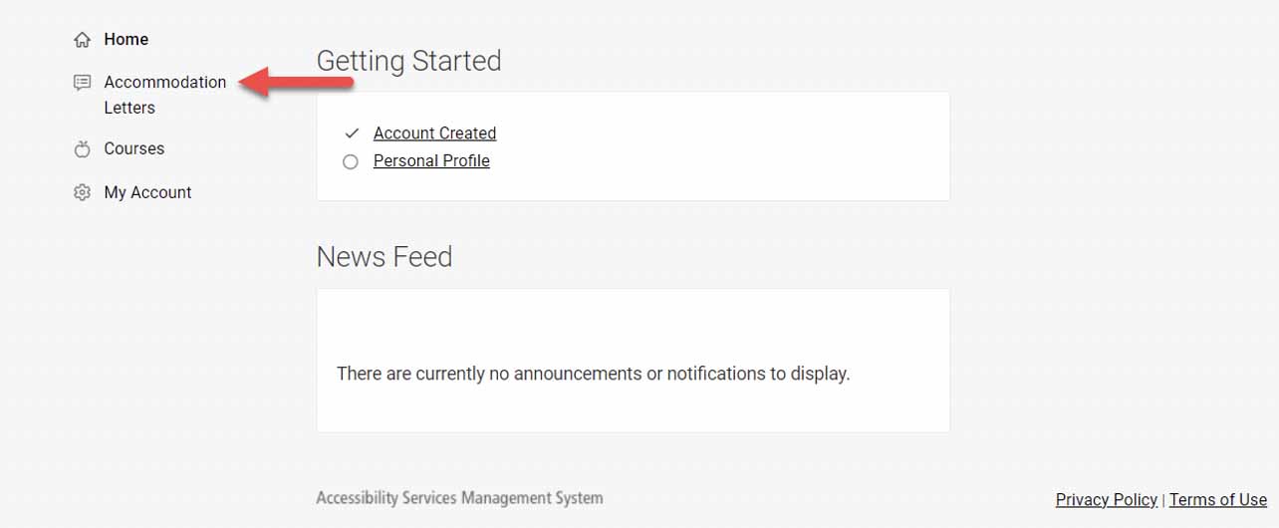This screenshot has width=1279, height=528.
Task: View the Privacy Policy link
Action: pyautogui.click(x=1106, y=500)
